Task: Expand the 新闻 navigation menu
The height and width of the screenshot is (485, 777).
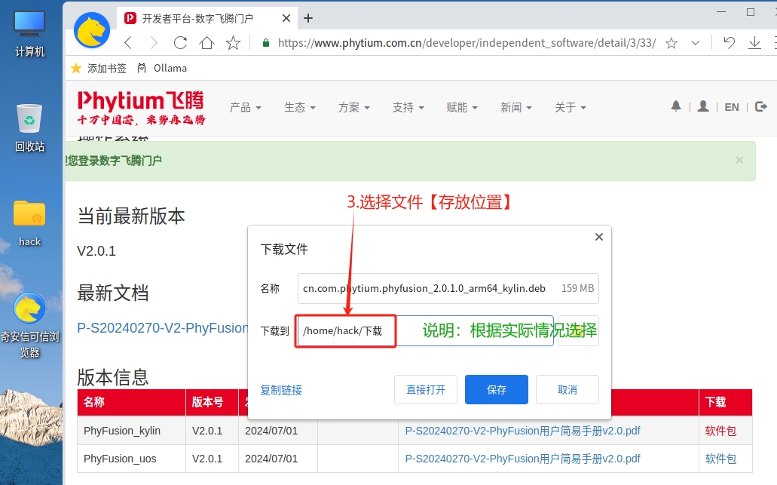Action: click(x=516, y=108)
